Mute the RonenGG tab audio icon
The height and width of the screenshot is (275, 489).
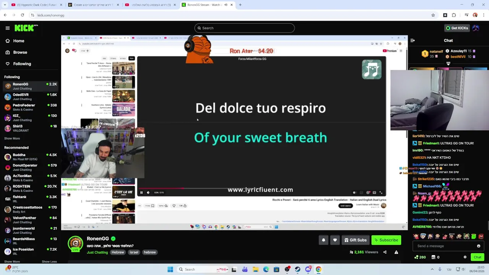(x=226, y=5)
